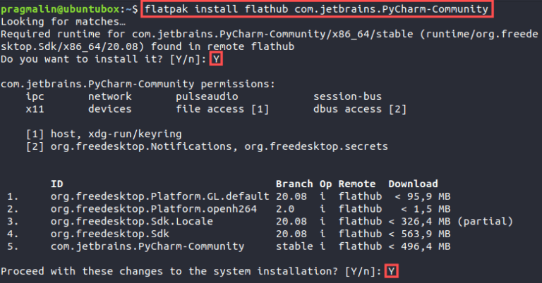This screenshot has width=542, height=283.
Task: Click the 'network' permission
Action: click(109, 96)
